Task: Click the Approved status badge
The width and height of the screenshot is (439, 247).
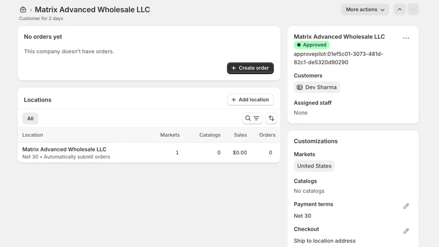Action: pyautogui.click(x=312, y=45)
